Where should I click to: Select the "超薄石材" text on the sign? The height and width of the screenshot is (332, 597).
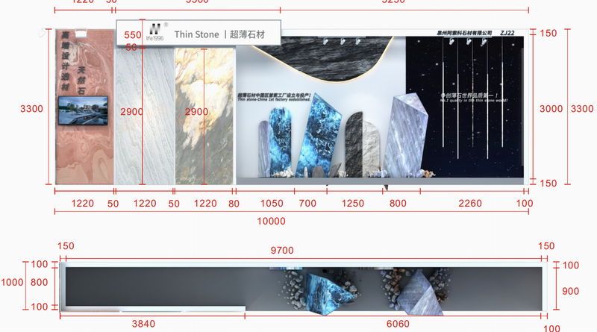pyautogui.click(x=247, y=34)
